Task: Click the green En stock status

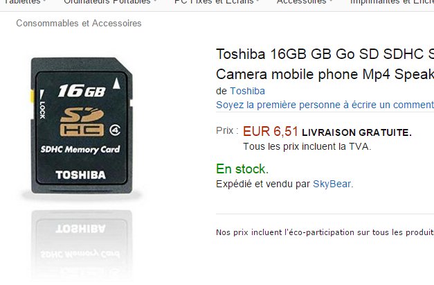Action: [x=242, y=169]
